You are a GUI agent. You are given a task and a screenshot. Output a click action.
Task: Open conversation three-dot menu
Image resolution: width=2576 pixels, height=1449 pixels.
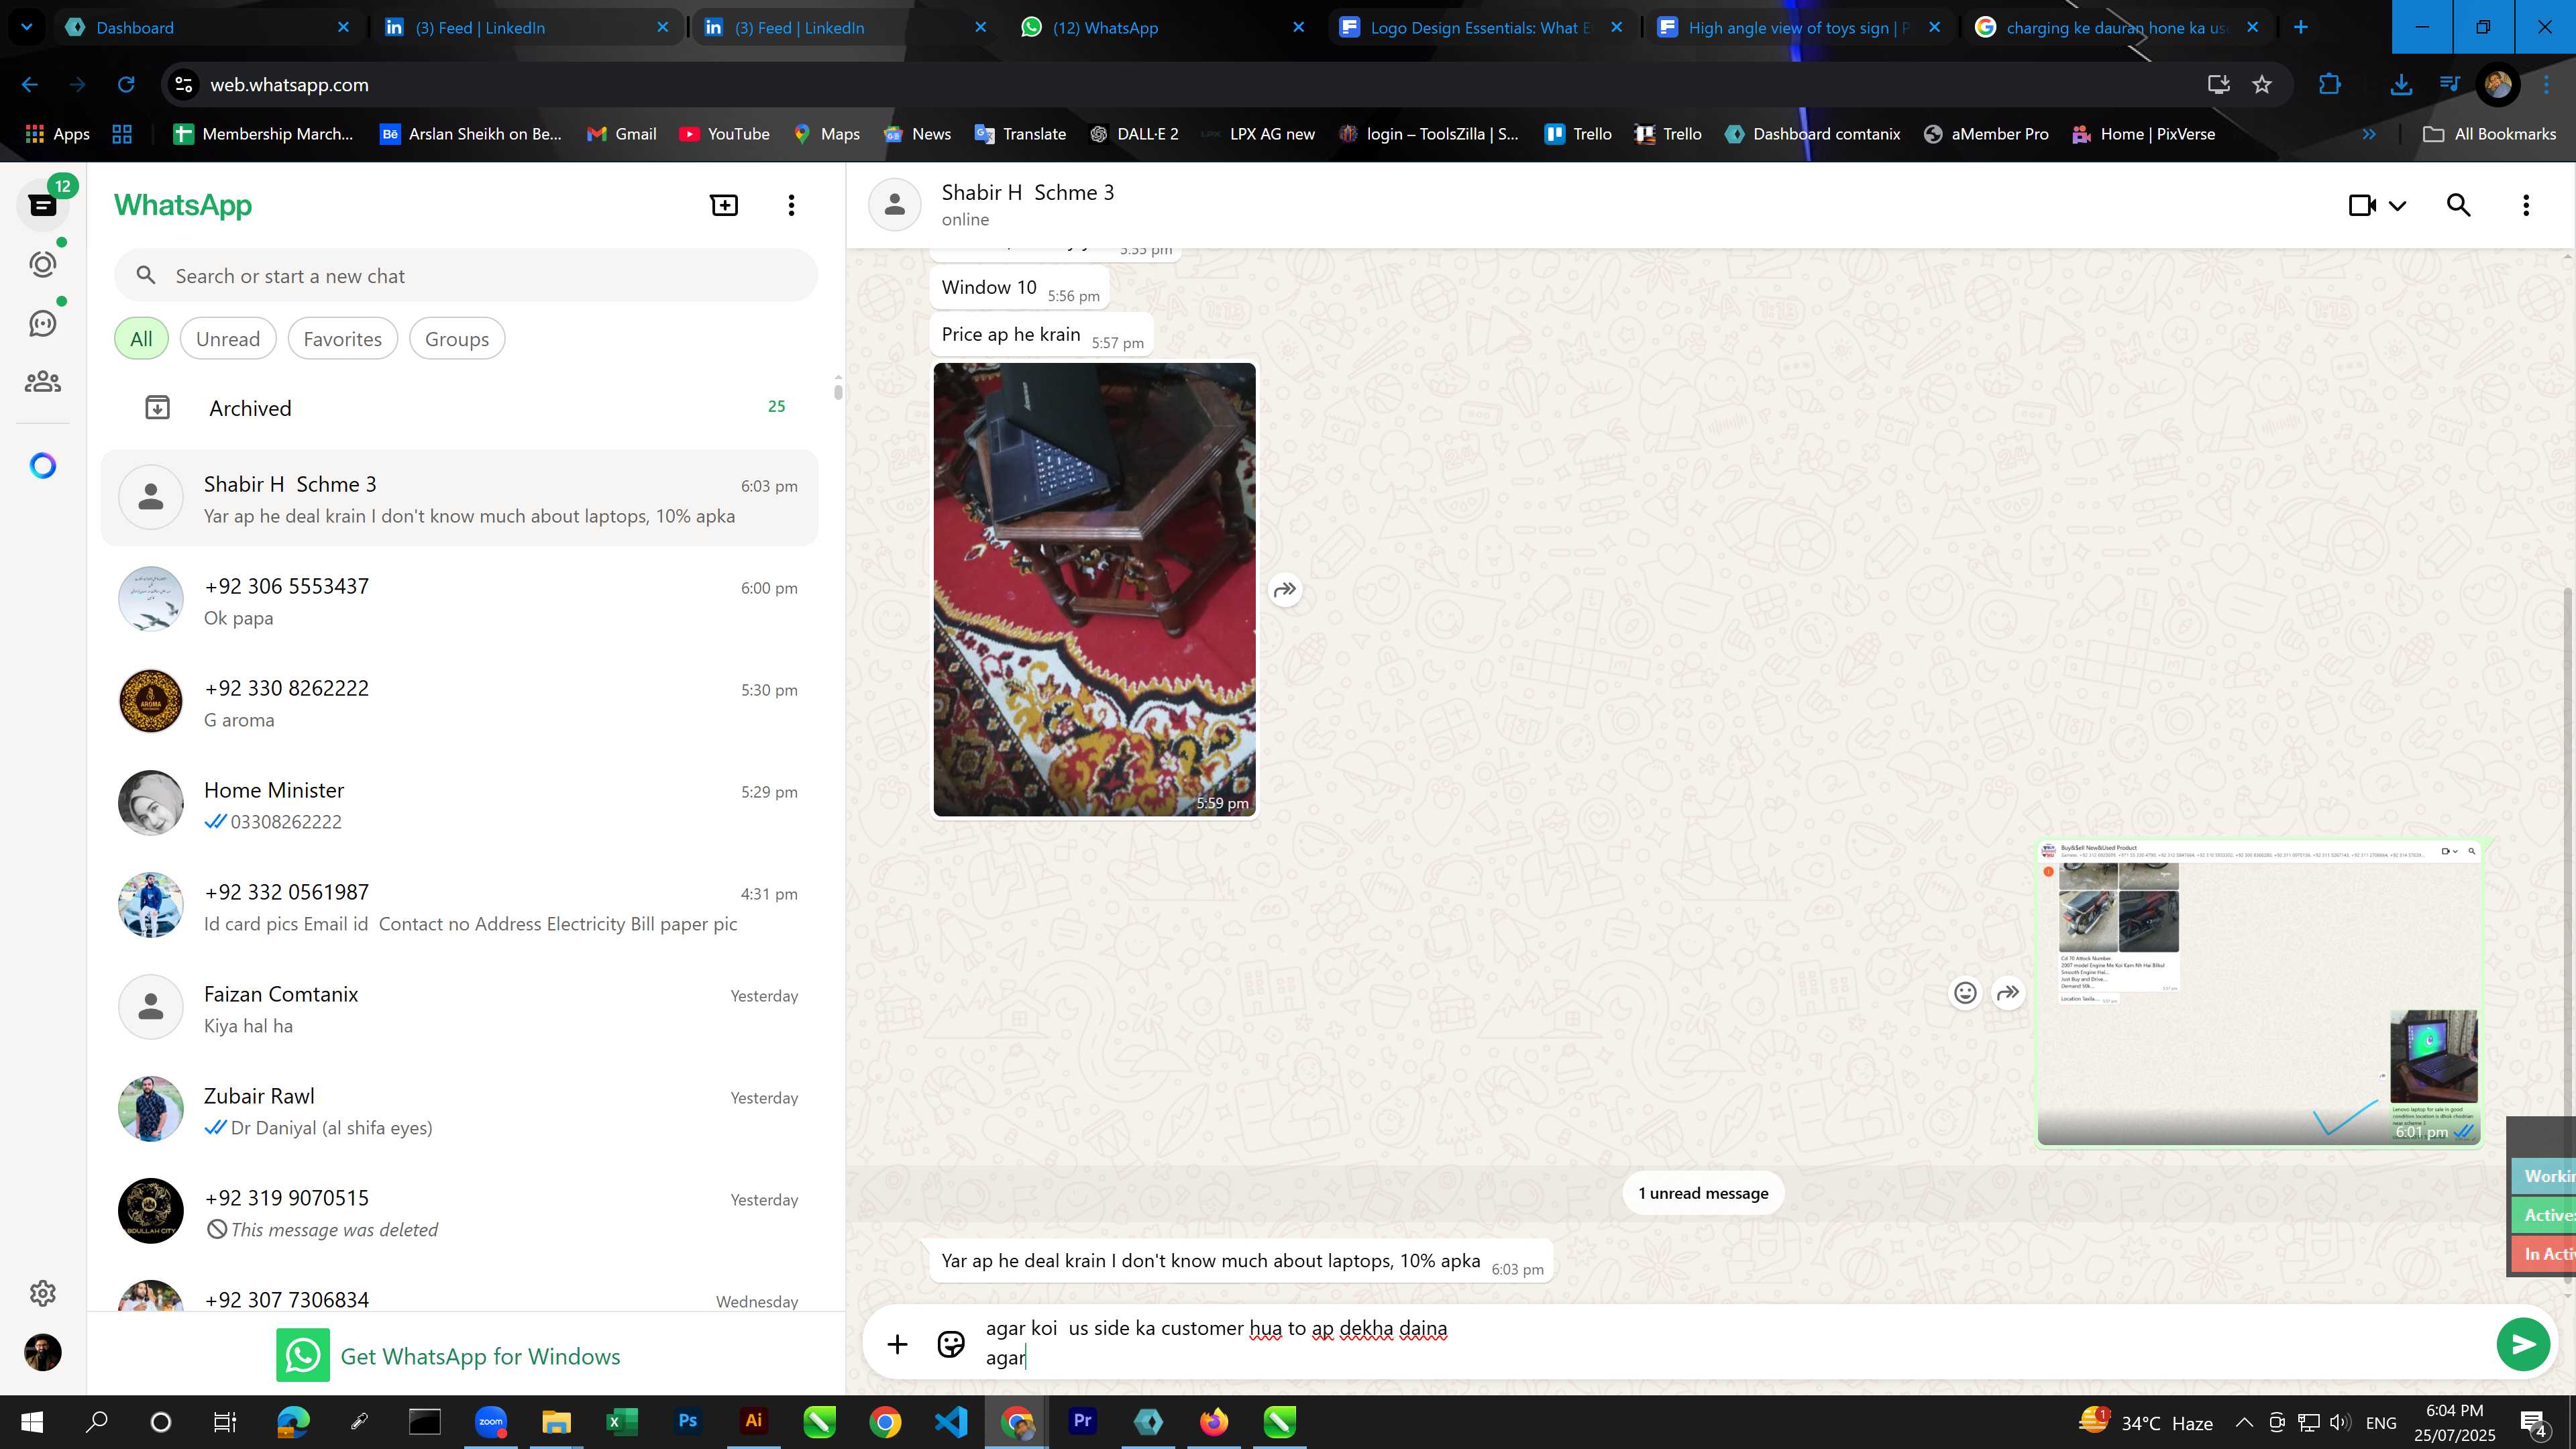(2526, 205)
